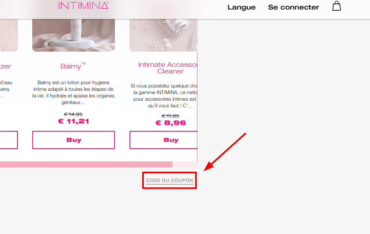Open the Langue language menu
This screenshot has width=370, height=234.
tap(241, 7)
